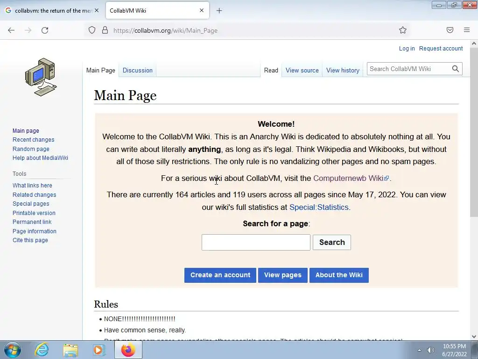This screenshot has height=359, width=478.
Task: Open Windows Explorer folder in taskbar
Action: [x=70, y=350]
